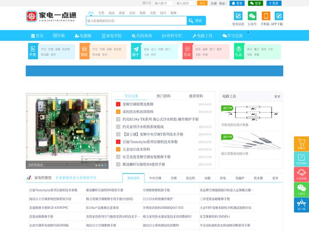
Task: Open 更多 in archive tabs
Action: (275, 178)
